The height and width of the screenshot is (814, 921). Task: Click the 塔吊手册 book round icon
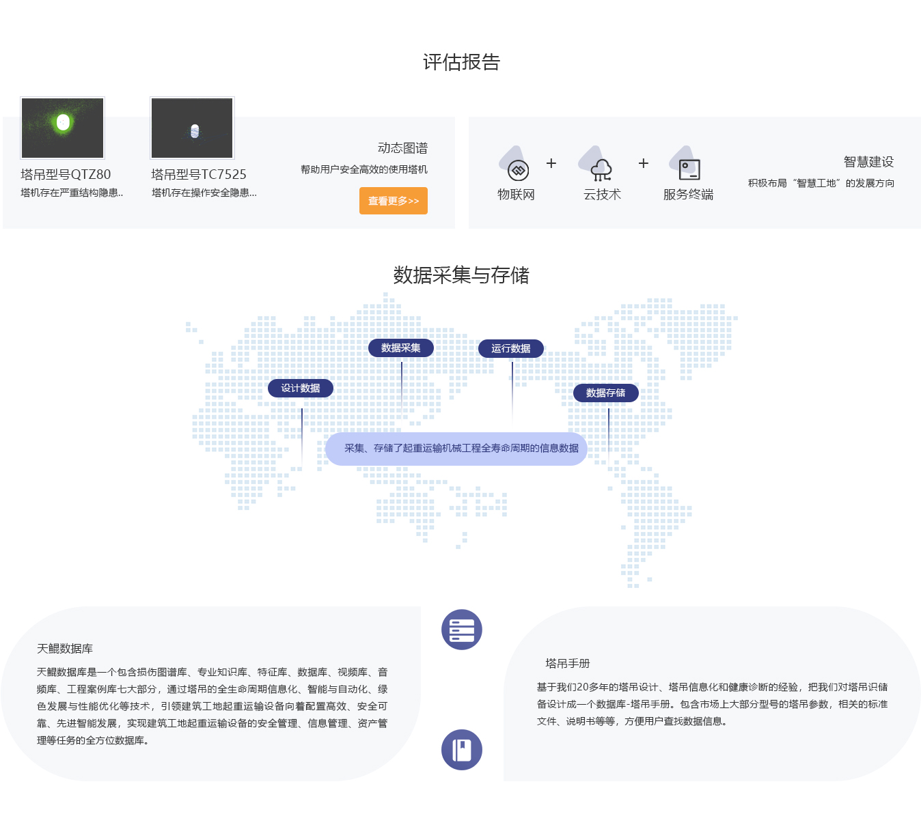(x=462, y=750)
